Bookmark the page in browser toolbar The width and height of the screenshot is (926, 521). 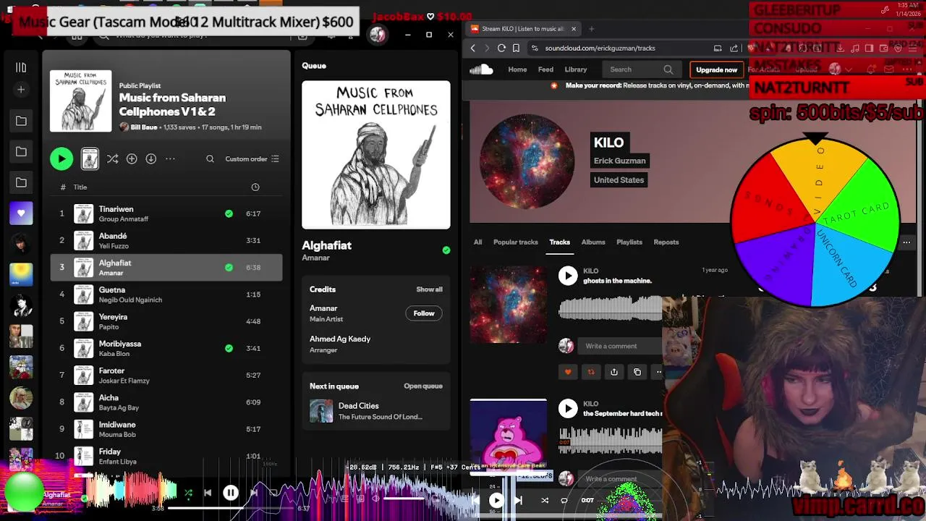pos(516,48)
